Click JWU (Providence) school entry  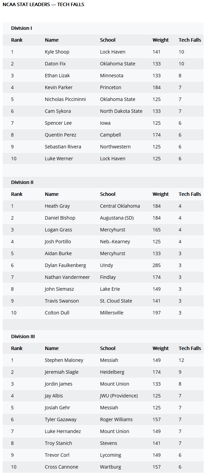point(119,396)
